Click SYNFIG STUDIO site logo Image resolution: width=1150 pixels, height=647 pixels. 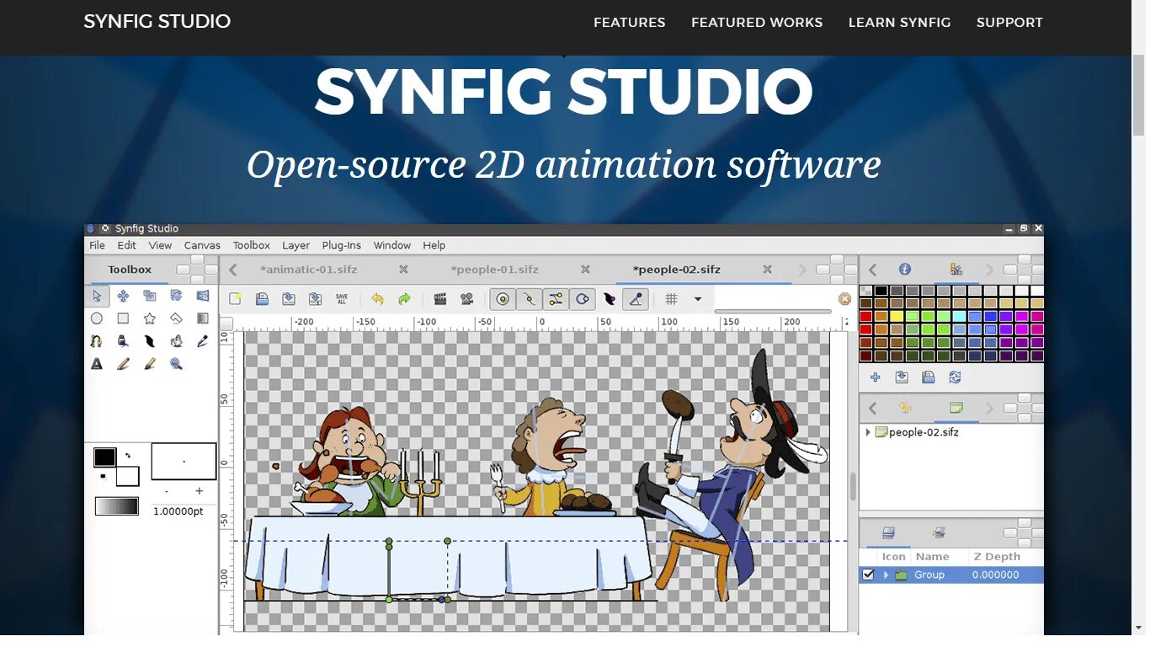157,22
